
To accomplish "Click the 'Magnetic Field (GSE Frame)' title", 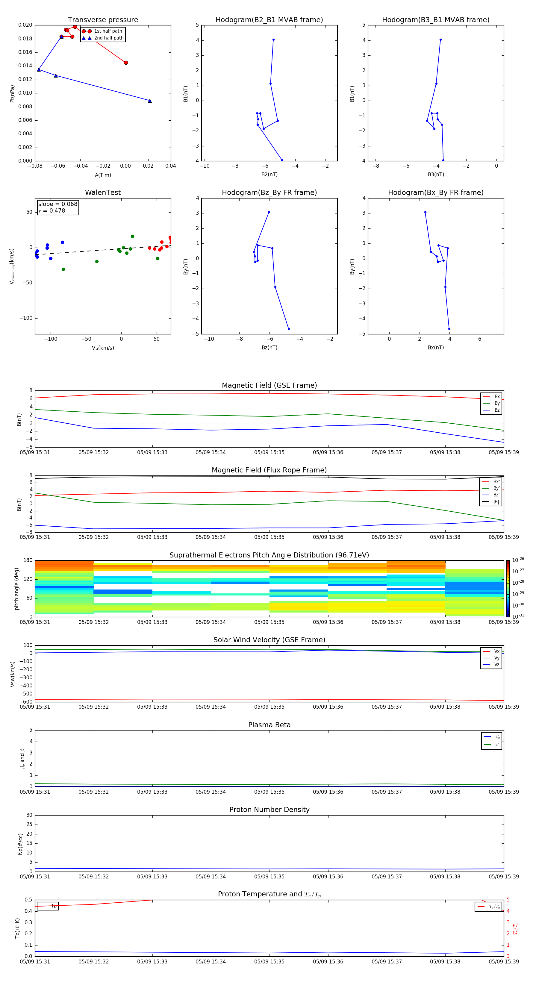I will click(269, 385).
